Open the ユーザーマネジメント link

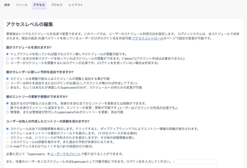coord(66,154)
